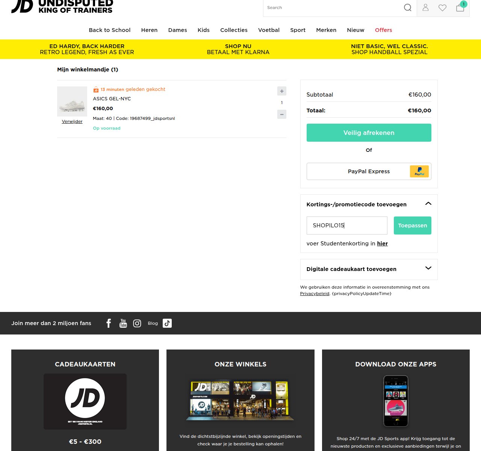Click the JD Sports logo
481x451 pixels.
(62, 6)
